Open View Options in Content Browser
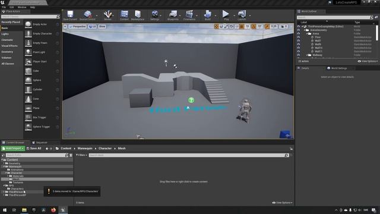380x214 pixels. 283,203
